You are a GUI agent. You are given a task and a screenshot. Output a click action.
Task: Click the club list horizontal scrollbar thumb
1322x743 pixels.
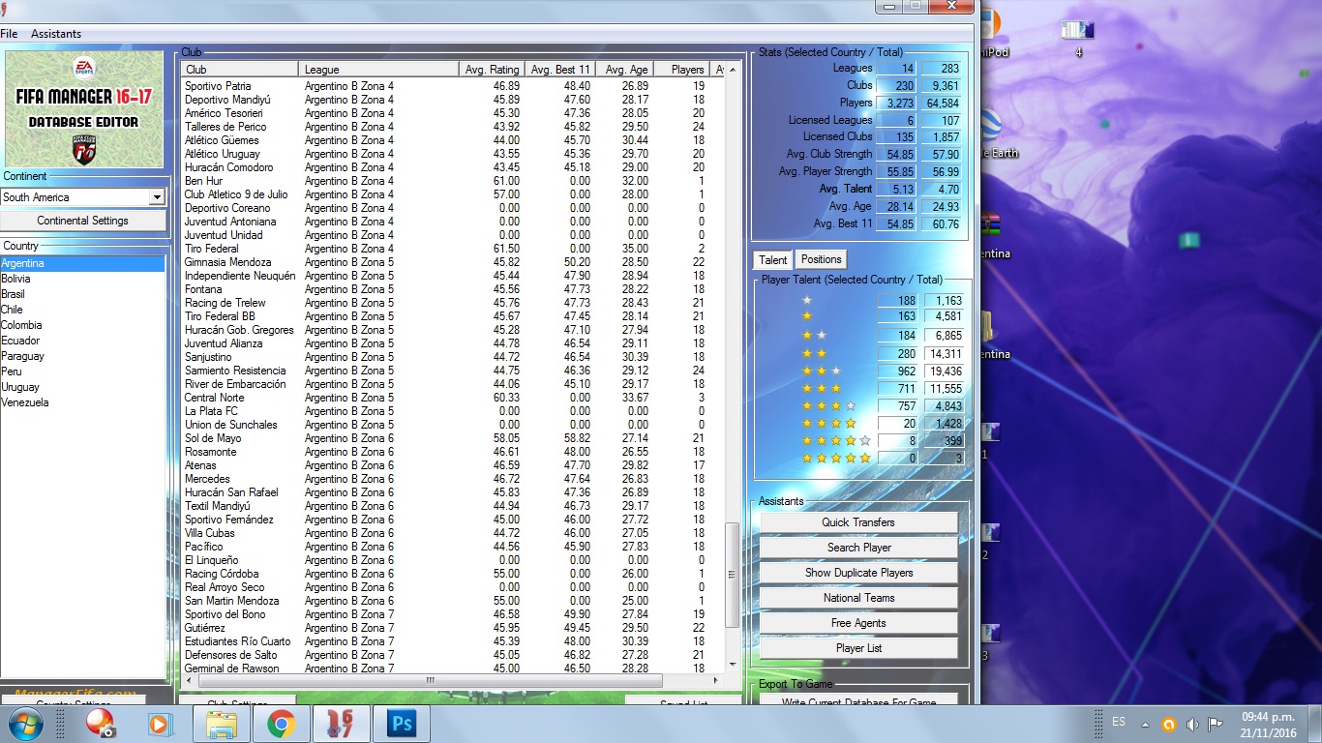click(432, 681)
